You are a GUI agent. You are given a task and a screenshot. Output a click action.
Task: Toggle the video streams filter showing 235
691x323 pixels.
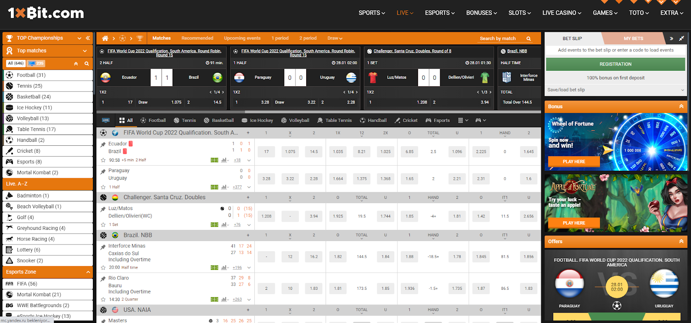[x=36, y=63]
